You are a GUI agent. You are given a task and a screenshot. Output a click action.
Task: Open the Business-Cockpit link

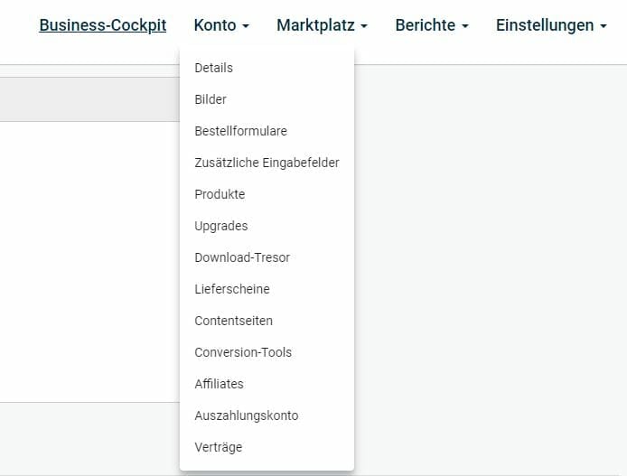(x=102, y=25)
